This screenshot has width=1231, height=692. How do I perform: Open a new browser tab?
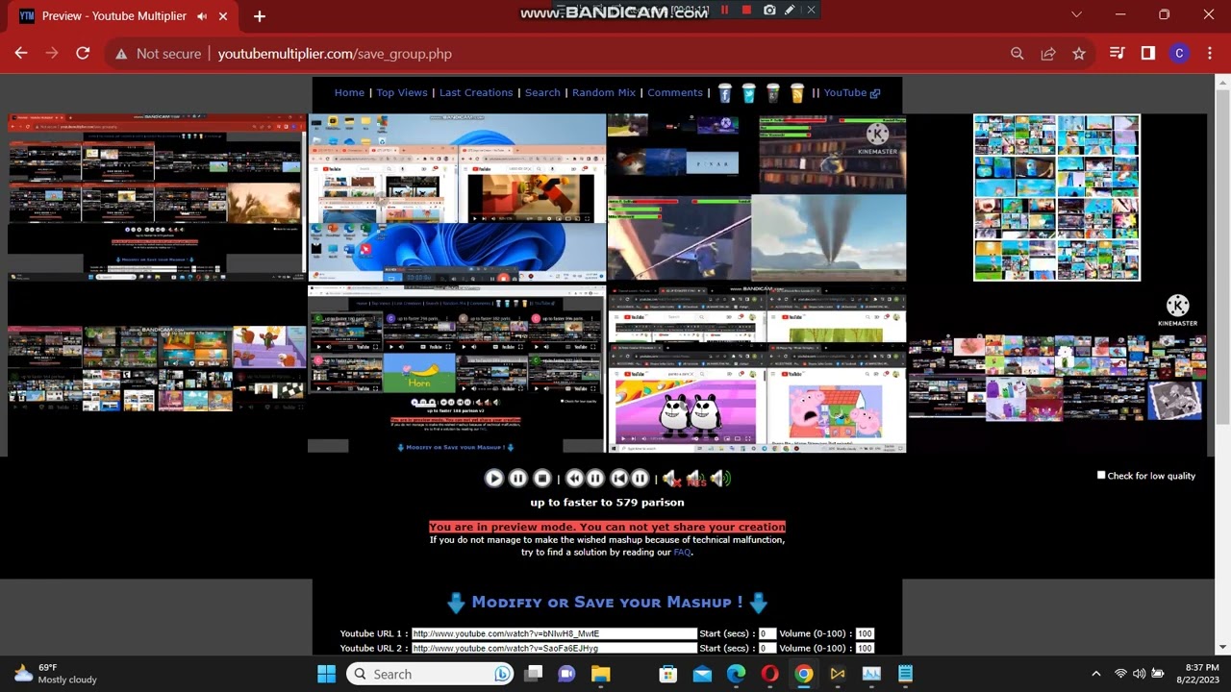click(259, 16)
